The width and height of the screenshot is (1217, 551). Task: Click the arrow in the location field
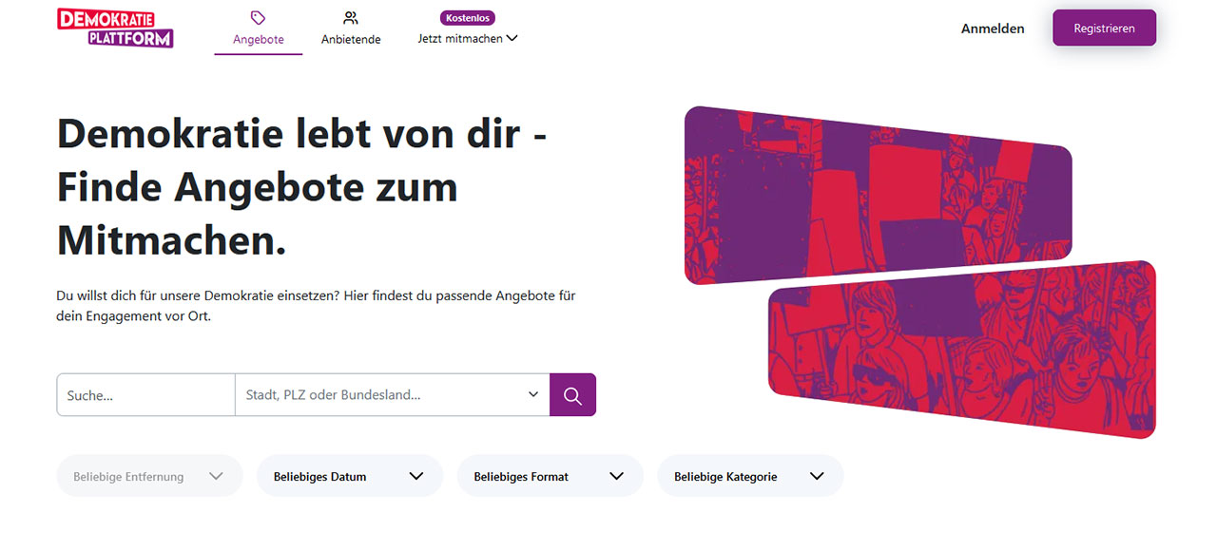pyautogui.click(x=533, y=394)
